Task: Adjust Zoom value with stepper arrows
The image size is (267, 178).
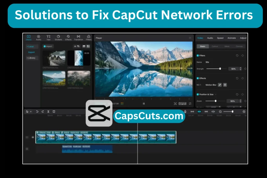Action: point(240,101)
